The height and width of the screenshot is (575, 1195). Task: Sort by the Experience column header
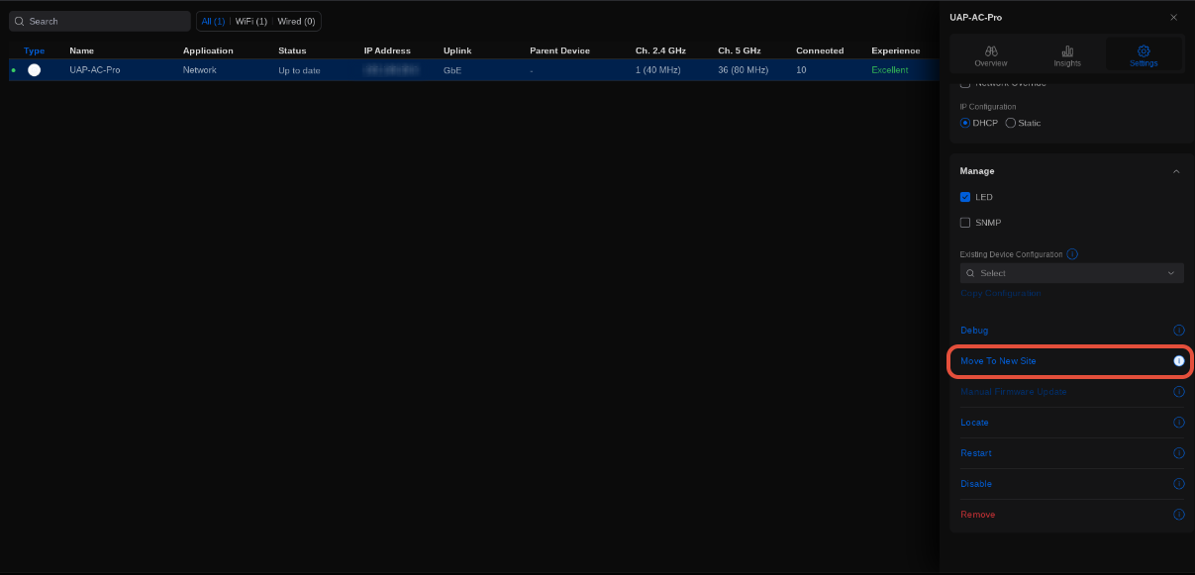[895, 50]
